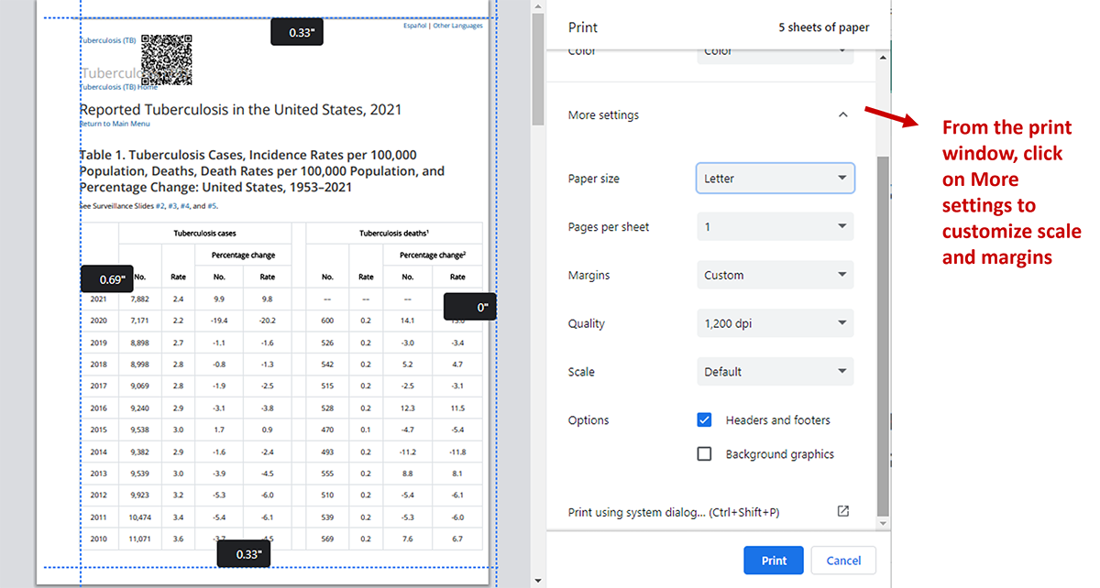
Task: Disable Headers and footers option
Action: pyautogui.click(x=704, y=419)
